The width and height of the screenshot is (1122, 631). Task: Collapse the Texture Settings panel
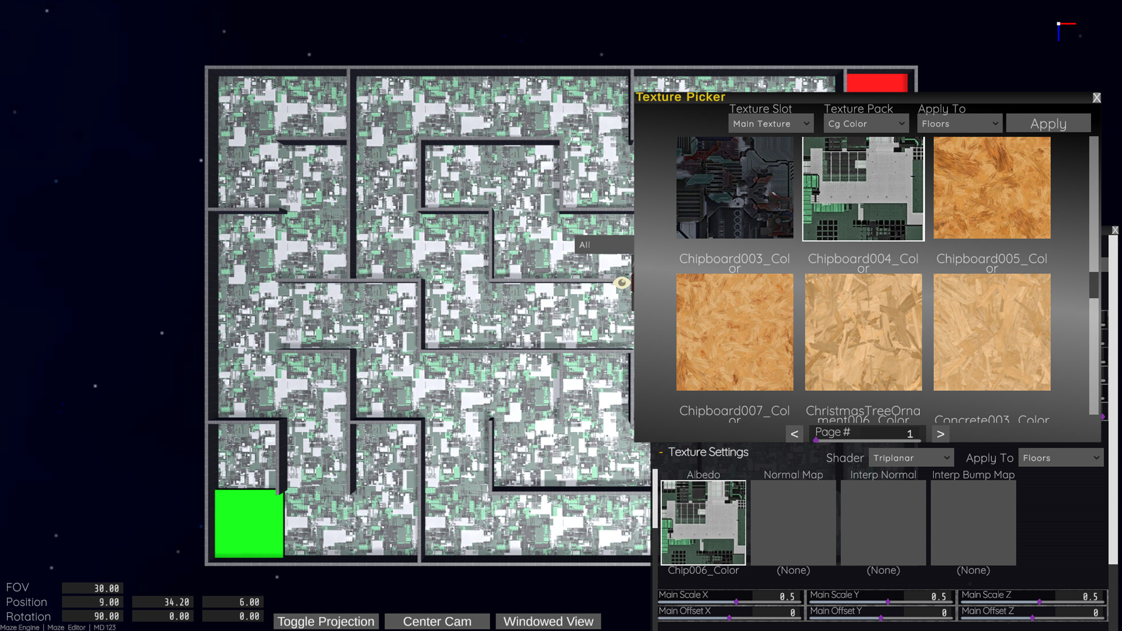(x=660, y=452)
